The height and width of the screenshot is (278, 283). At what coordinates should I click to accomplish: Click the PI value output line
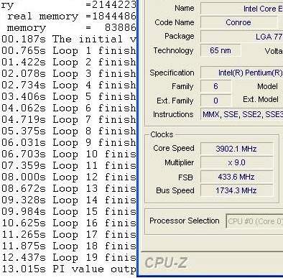click(69, 269)
